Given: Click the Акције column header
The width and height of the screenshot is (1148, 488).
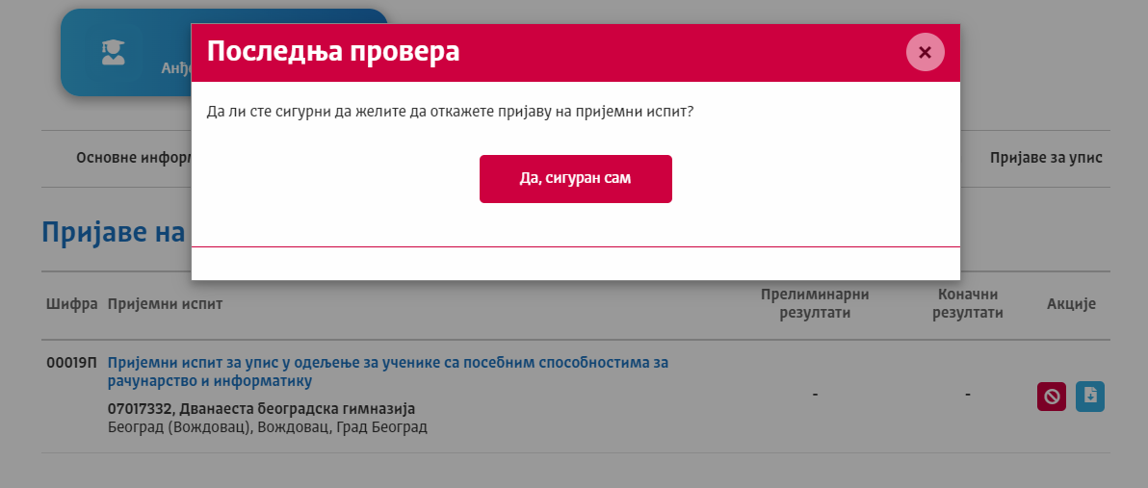Looking at the screenshot, I should coord(1071,304).
